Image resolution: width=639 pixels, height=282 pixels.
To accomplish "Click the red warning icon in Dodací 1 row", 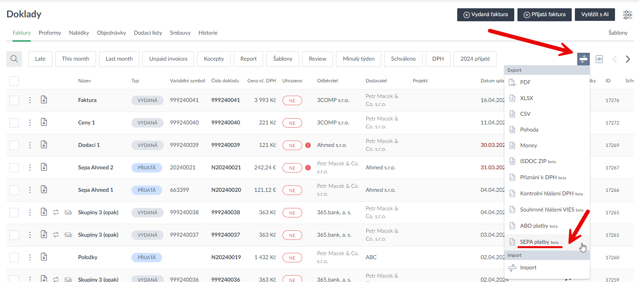I will pyautogui.click(x=308, y=145).
